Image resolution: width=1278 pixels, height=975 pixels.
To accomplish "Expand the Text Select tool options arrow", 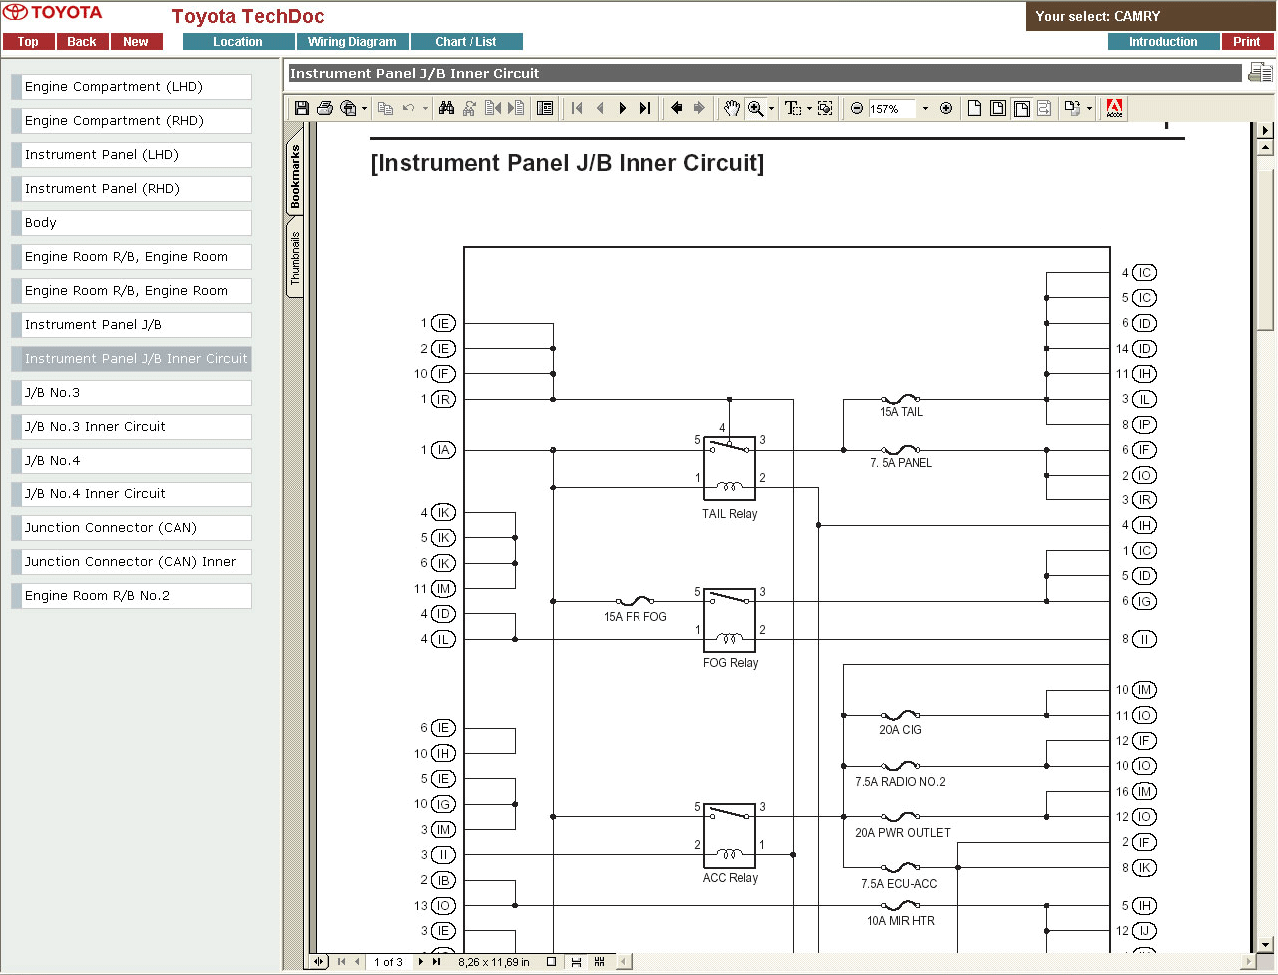I will 808,108.
